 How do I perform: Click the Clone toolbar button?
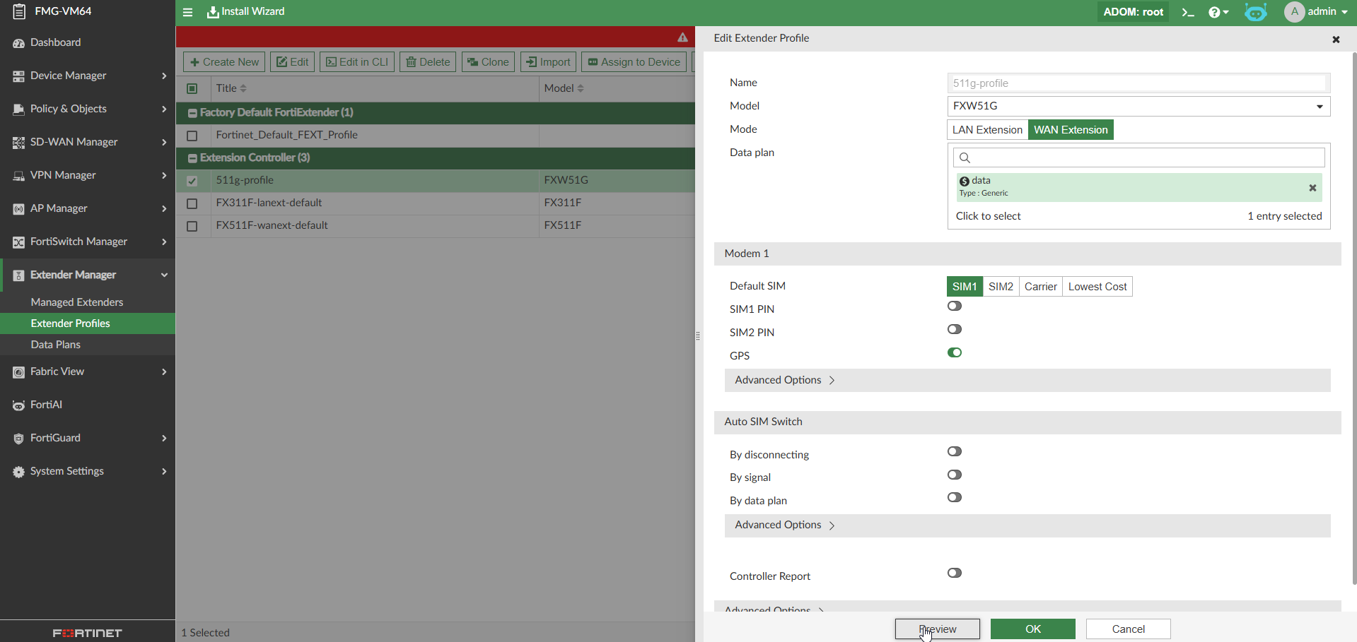489,62
